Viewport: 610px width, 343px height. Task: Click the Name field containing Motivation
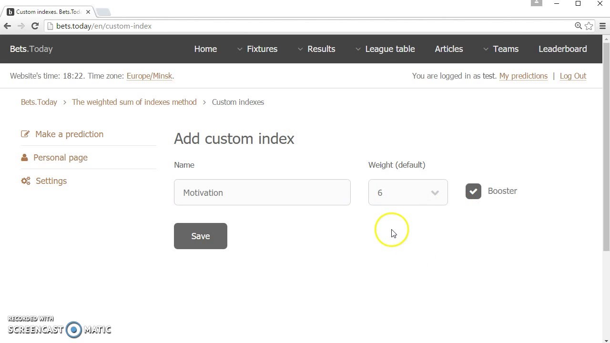point(262,192)
